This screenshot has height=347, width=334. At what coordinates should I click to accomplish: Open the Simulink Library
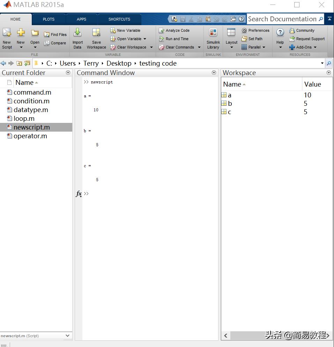(x=213, y=34)
